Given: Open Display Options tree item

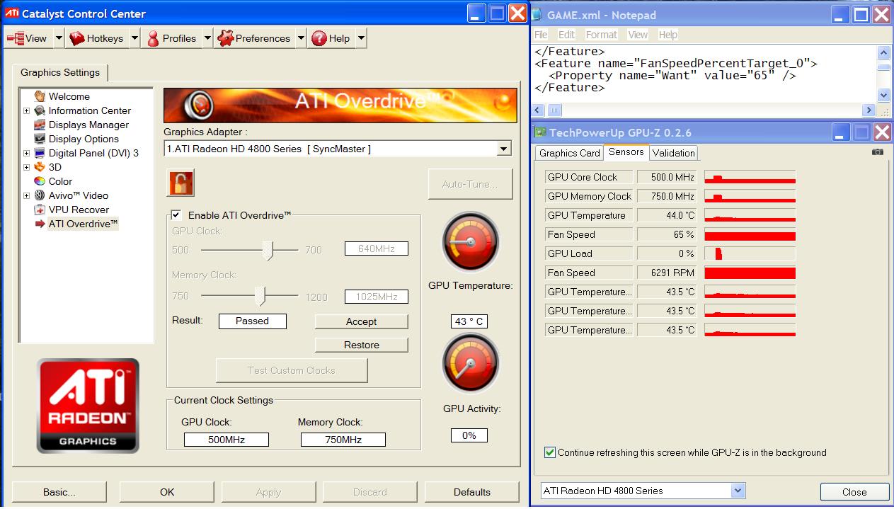Looking at the screenshot, I should 84,139.
